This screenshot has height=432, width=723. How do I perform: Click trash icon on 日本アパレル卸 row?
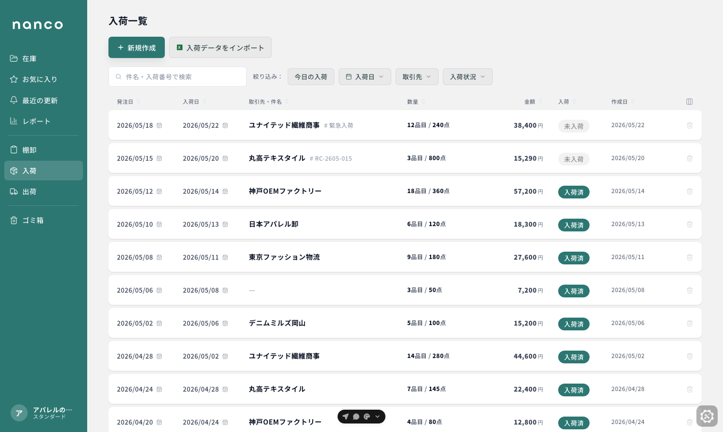click(x=690, y=224)
